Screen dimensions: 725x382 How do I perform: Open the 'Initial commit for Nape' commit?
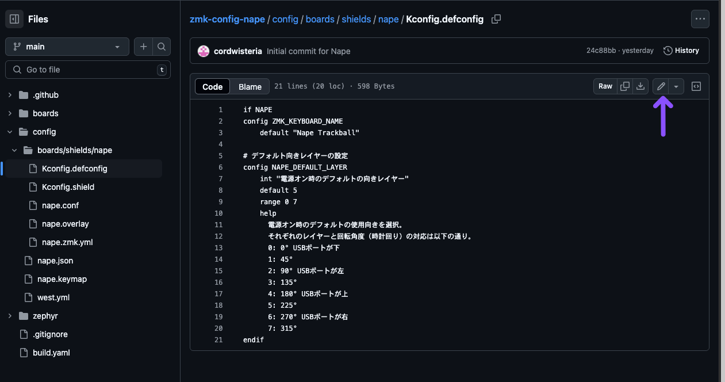(309, 51)
